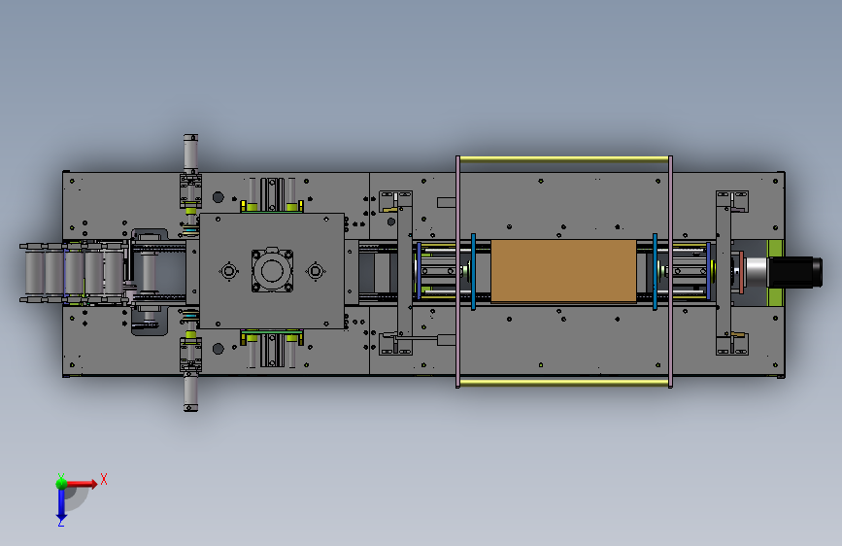Screen dimensions: 842x546
Task: Pick the cylinder protruding above the base plate
Action: pyautogui.click(x=190, y=154)
